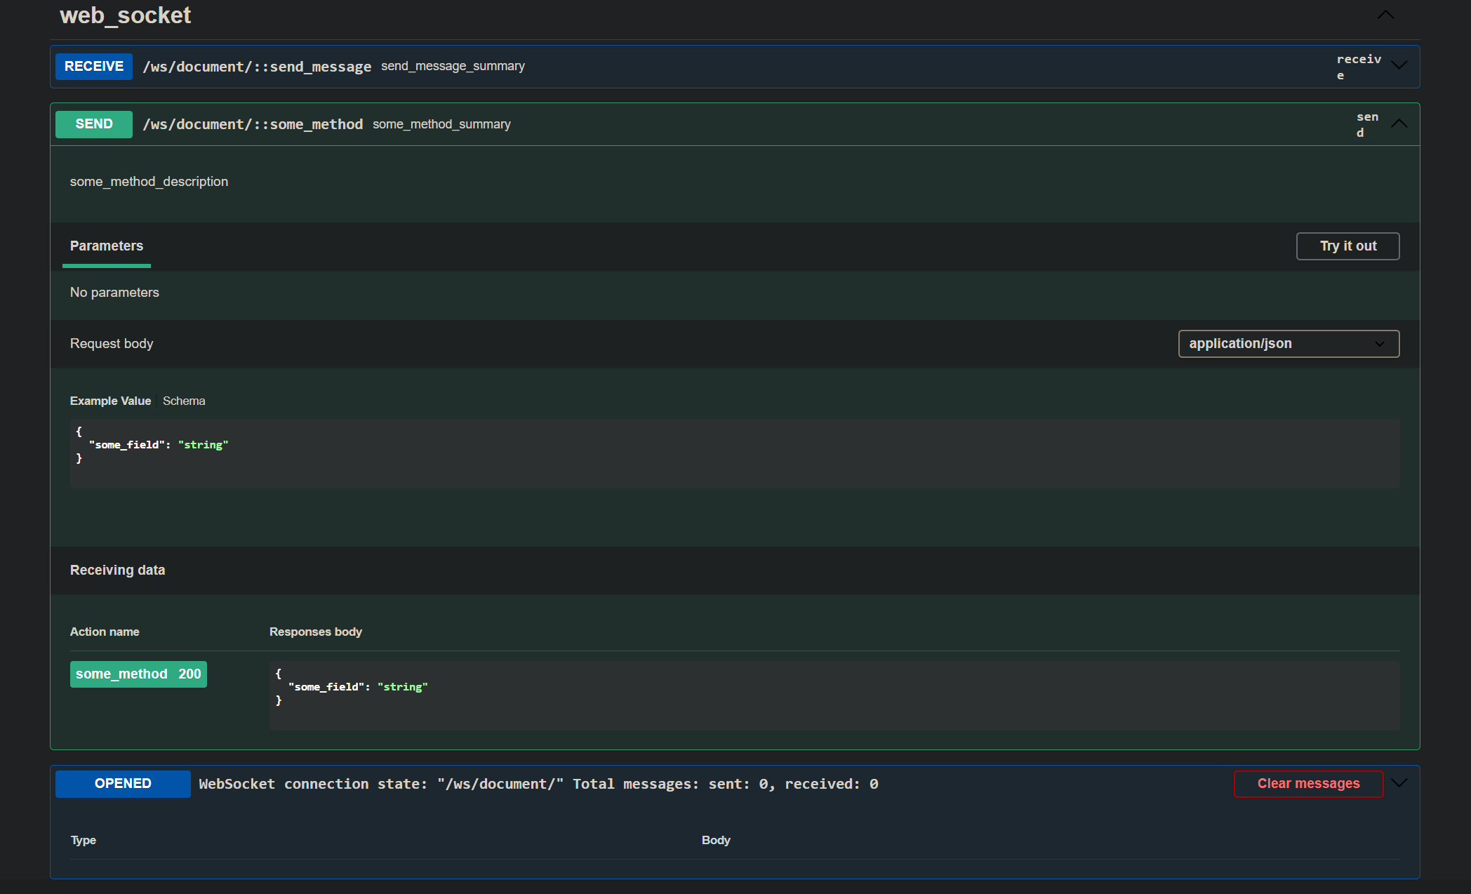Image resolution: width=1471 pixels, height=894 pixels.
Task: Click the some_method_summary text
Action: pos(441,124)
